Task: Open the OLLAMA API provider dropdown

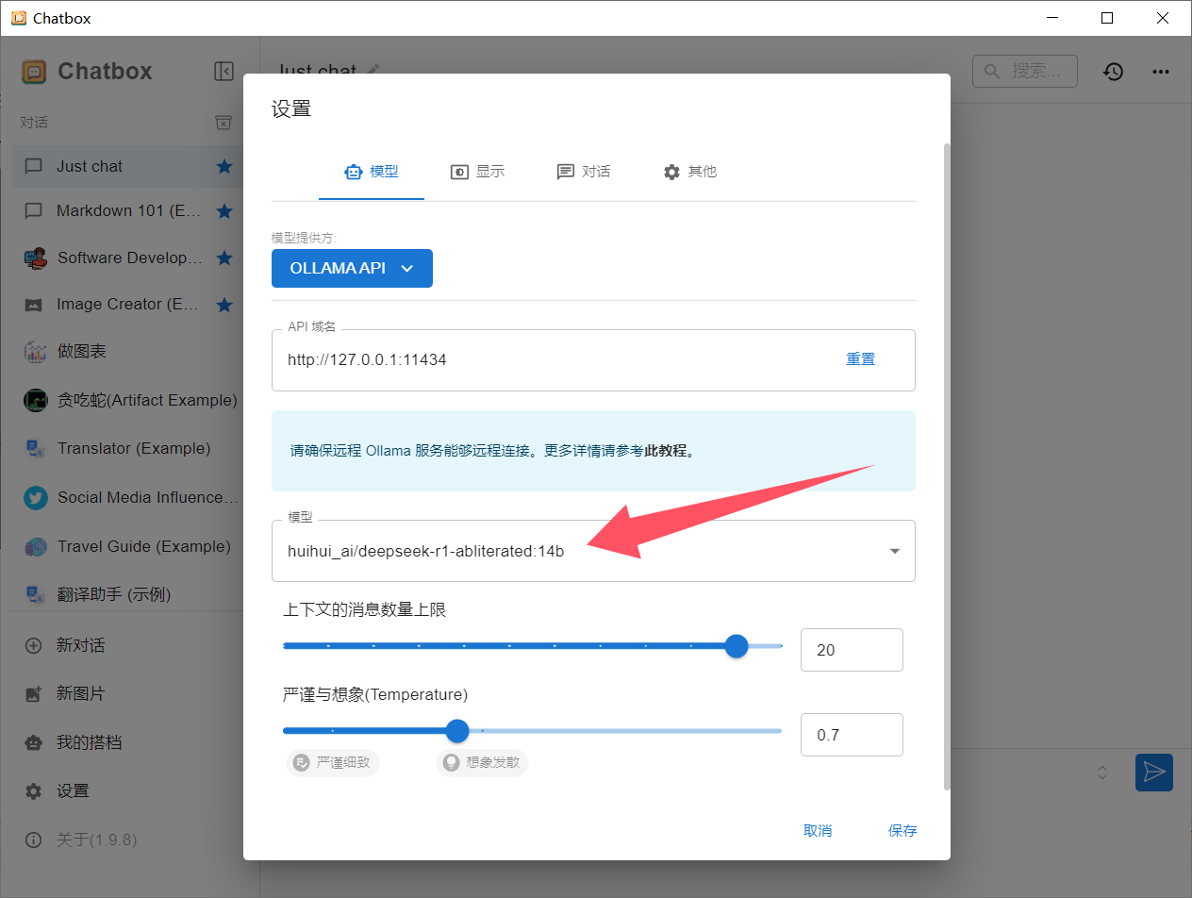Action: (352, 268)
